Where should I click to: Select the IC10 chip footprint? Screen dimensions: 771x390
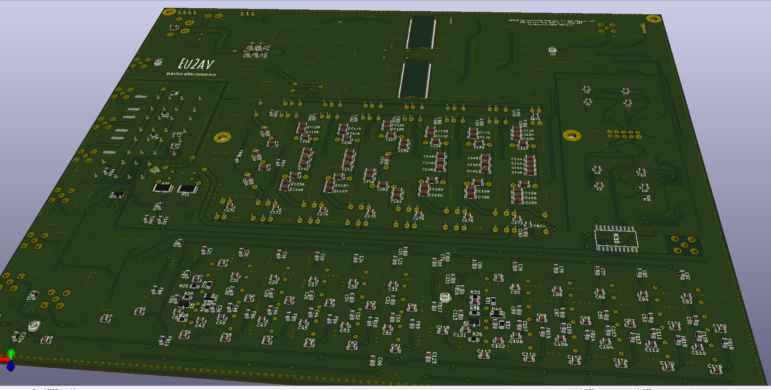click(x=616, y=239)
